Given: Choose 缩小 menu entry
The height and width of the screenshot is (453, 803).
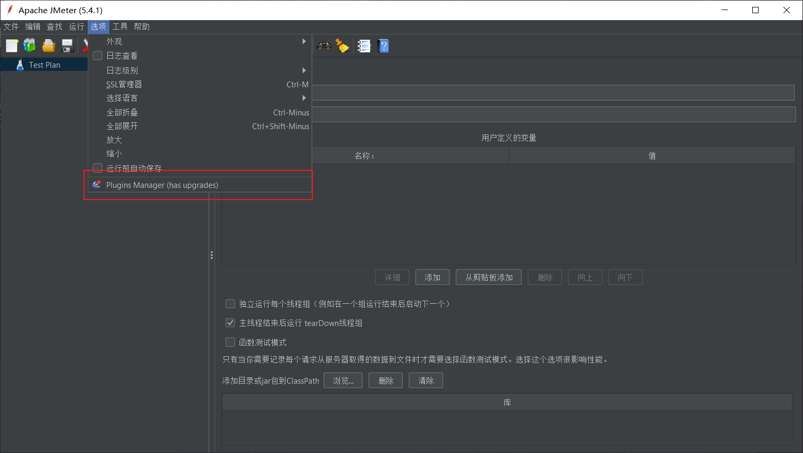Looking at the screenshot, I should coord(200,153).
